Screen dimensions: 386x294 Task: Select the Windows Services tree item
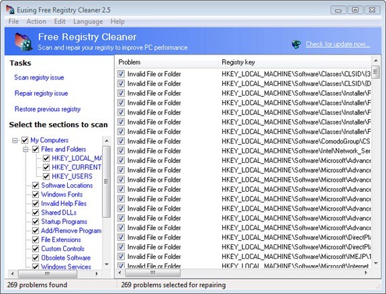[x=66, y=266]
